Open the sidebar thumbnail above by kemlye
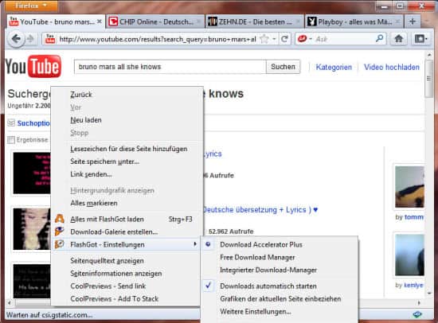The image size is (438, 323). 409,255
